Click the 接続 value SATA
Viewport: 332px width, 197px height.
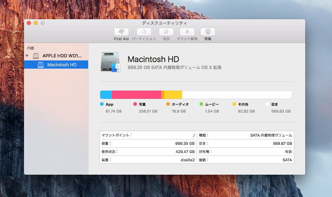point(287,160)
